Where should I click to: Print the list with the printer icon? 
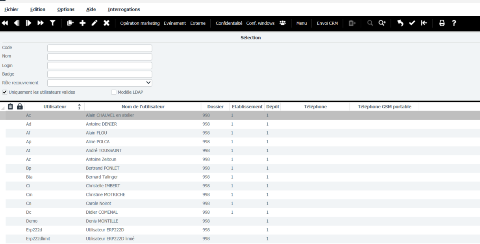(442, 23)
